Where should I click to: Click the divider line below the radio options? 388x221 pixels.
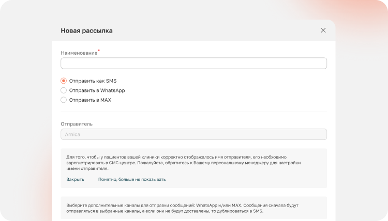pos(194,112)
